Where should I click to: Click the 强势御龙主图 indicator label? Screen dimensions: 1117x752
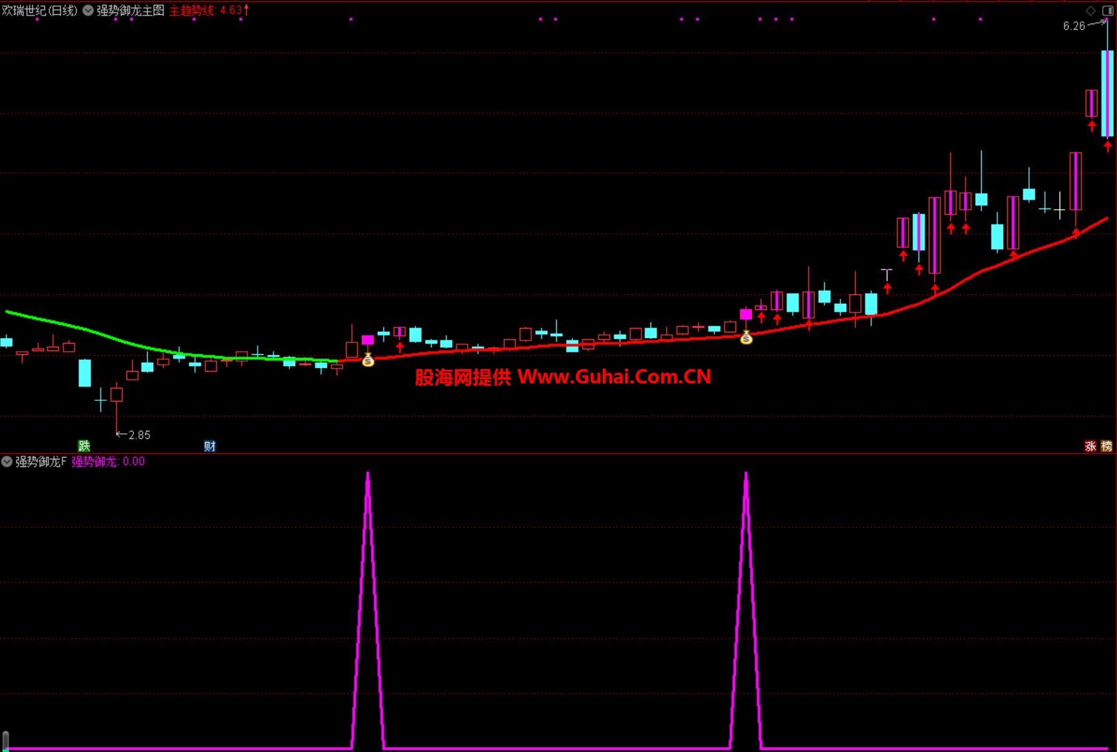pos(130,10)
